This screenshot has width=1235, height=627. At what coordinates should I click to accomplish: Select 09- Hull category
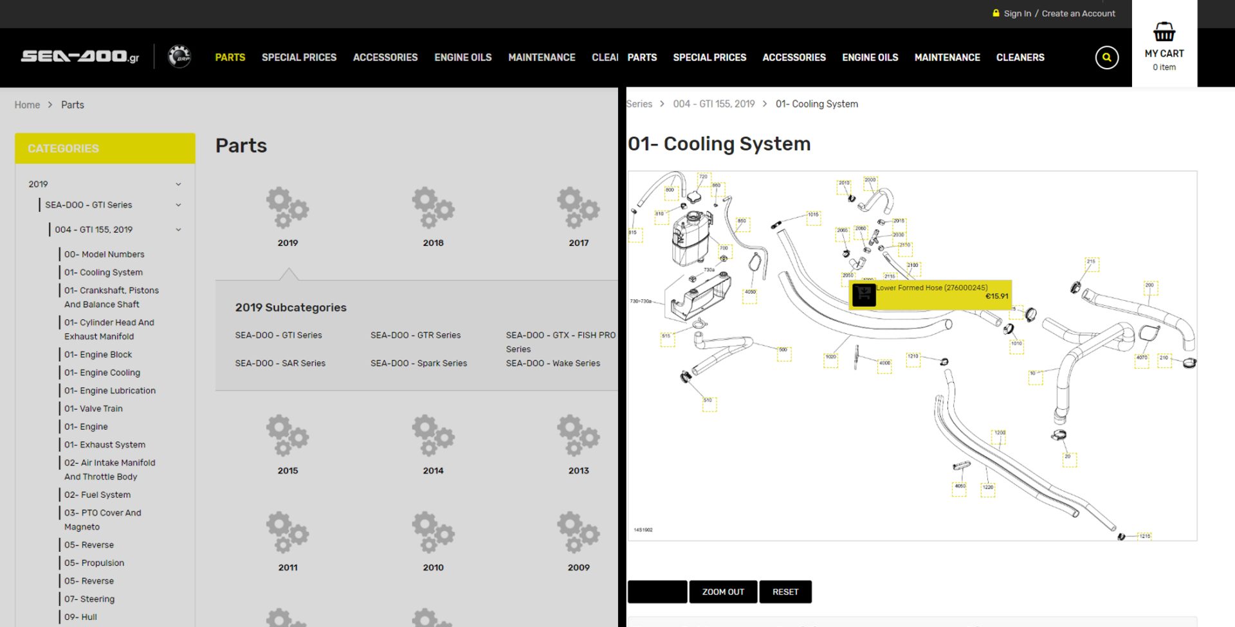(80, 617)
